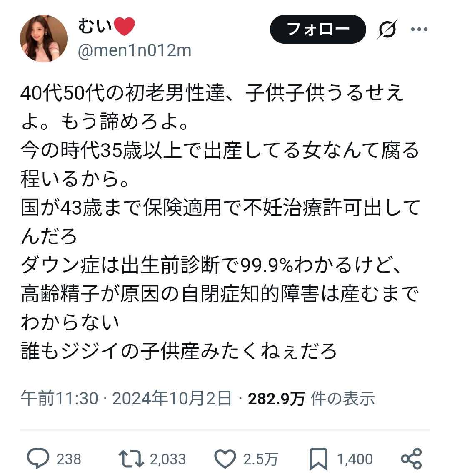450x476 pixels.
Task: Tap the repost arrows icon
Action: click(x=131, y=459)
